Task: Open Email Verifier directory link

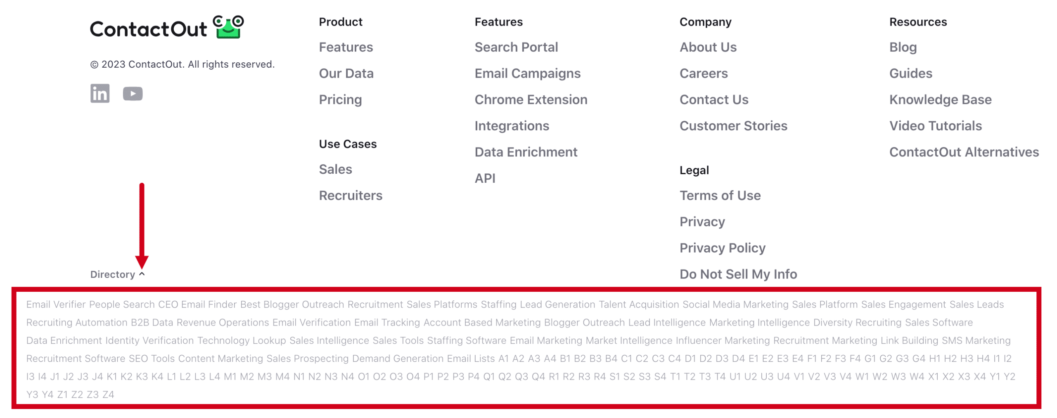Action: 56,305
